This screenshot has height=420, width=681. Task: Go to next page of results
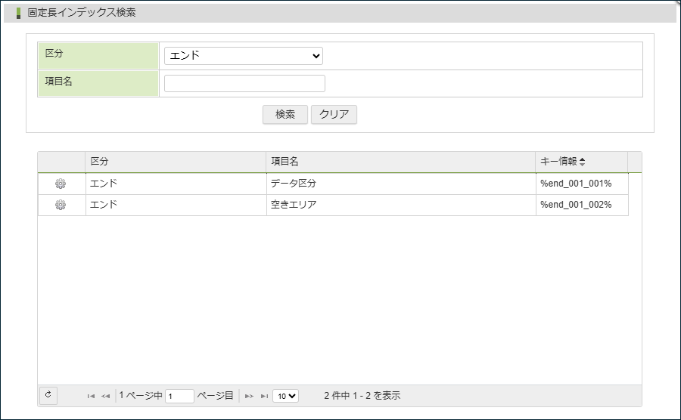249,396
